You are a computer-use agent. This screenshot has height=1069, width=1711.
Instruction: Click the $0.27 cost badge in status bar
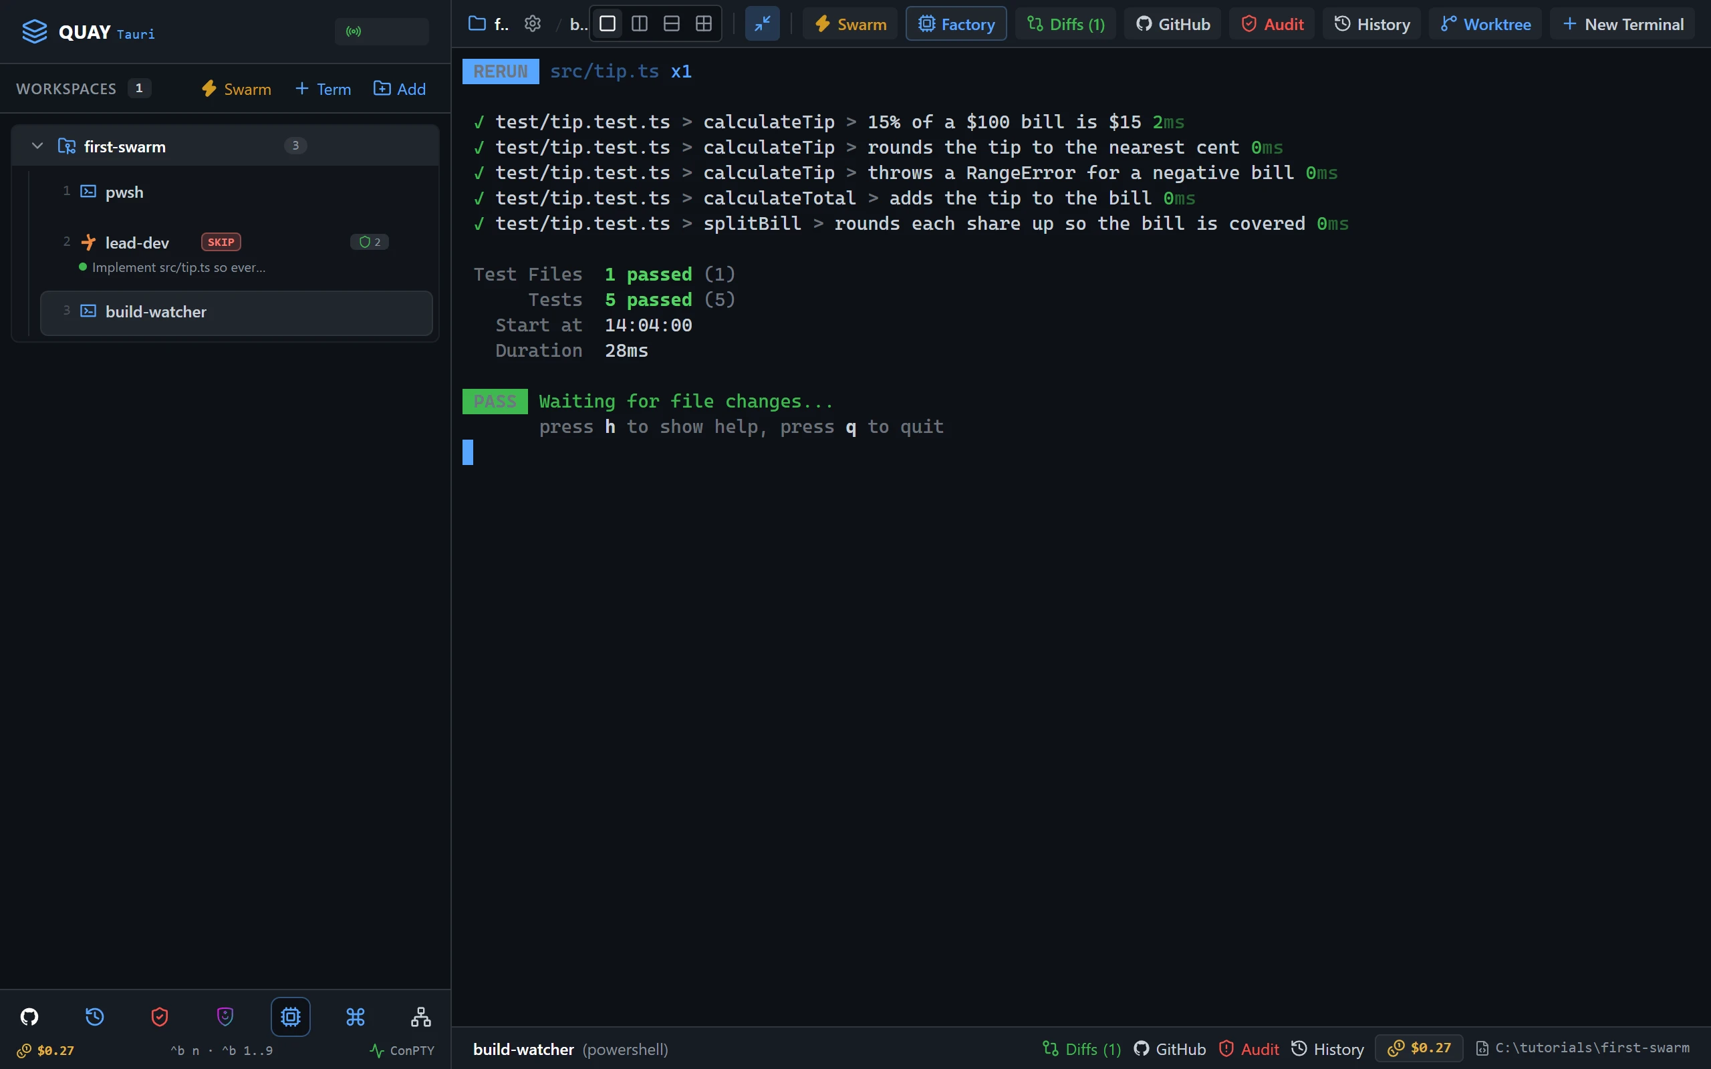pos(1419,1048)
